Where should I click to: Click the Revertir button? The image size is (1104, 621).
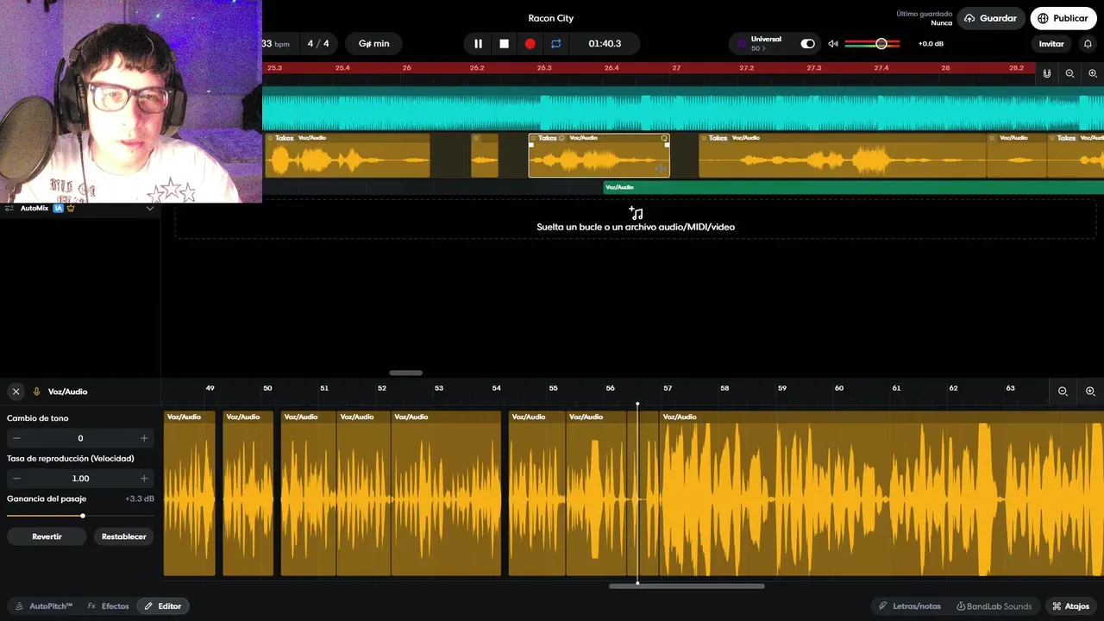click(47, 536)
